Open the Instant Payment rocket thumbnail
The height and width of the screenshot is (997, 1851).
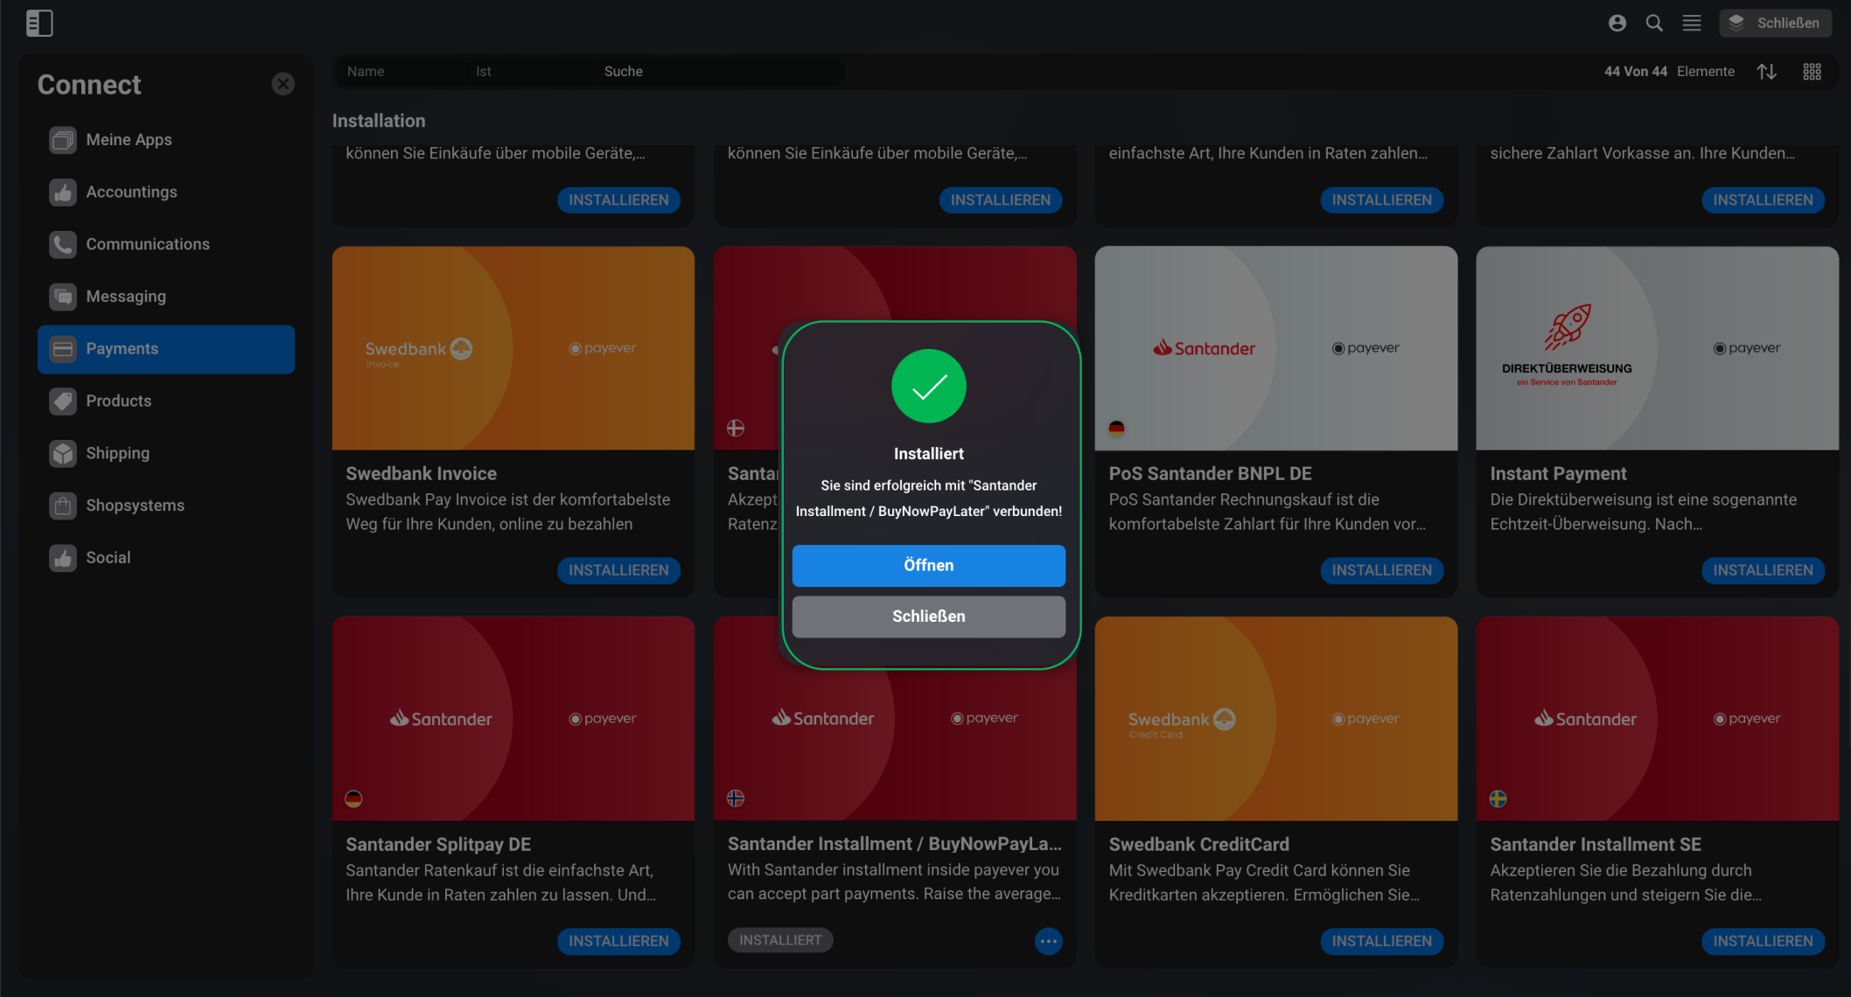pyautogui.click(x=1658, y=348)
